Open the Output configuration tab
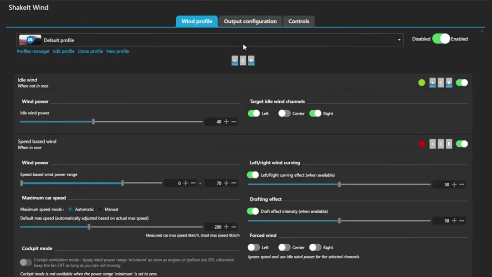The image size is (492, 277). click(250, 21)
